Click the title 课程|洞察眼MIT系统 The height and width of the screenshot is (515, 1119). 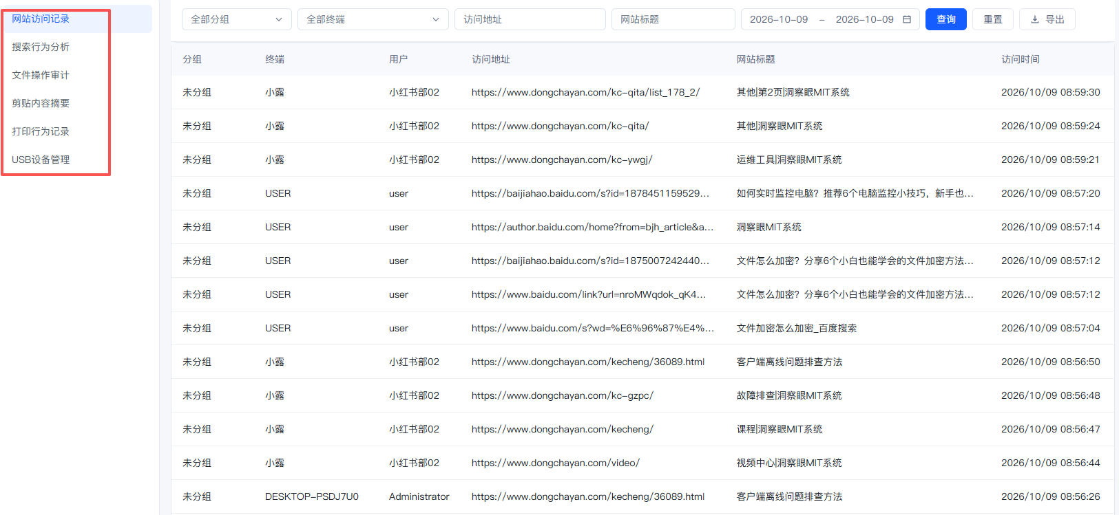[x=780, y=429]
